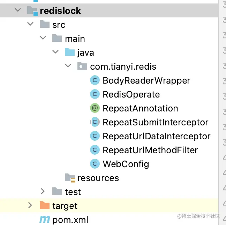Click the BodyReaderWrapper class icon
The width and height of the screenshot is (226, 225).
(x=95, y=80)
